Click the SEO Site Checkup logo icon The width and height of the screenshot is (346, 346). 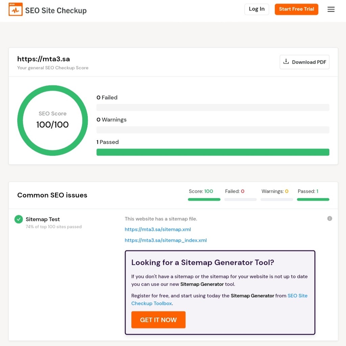pos(16,10)
